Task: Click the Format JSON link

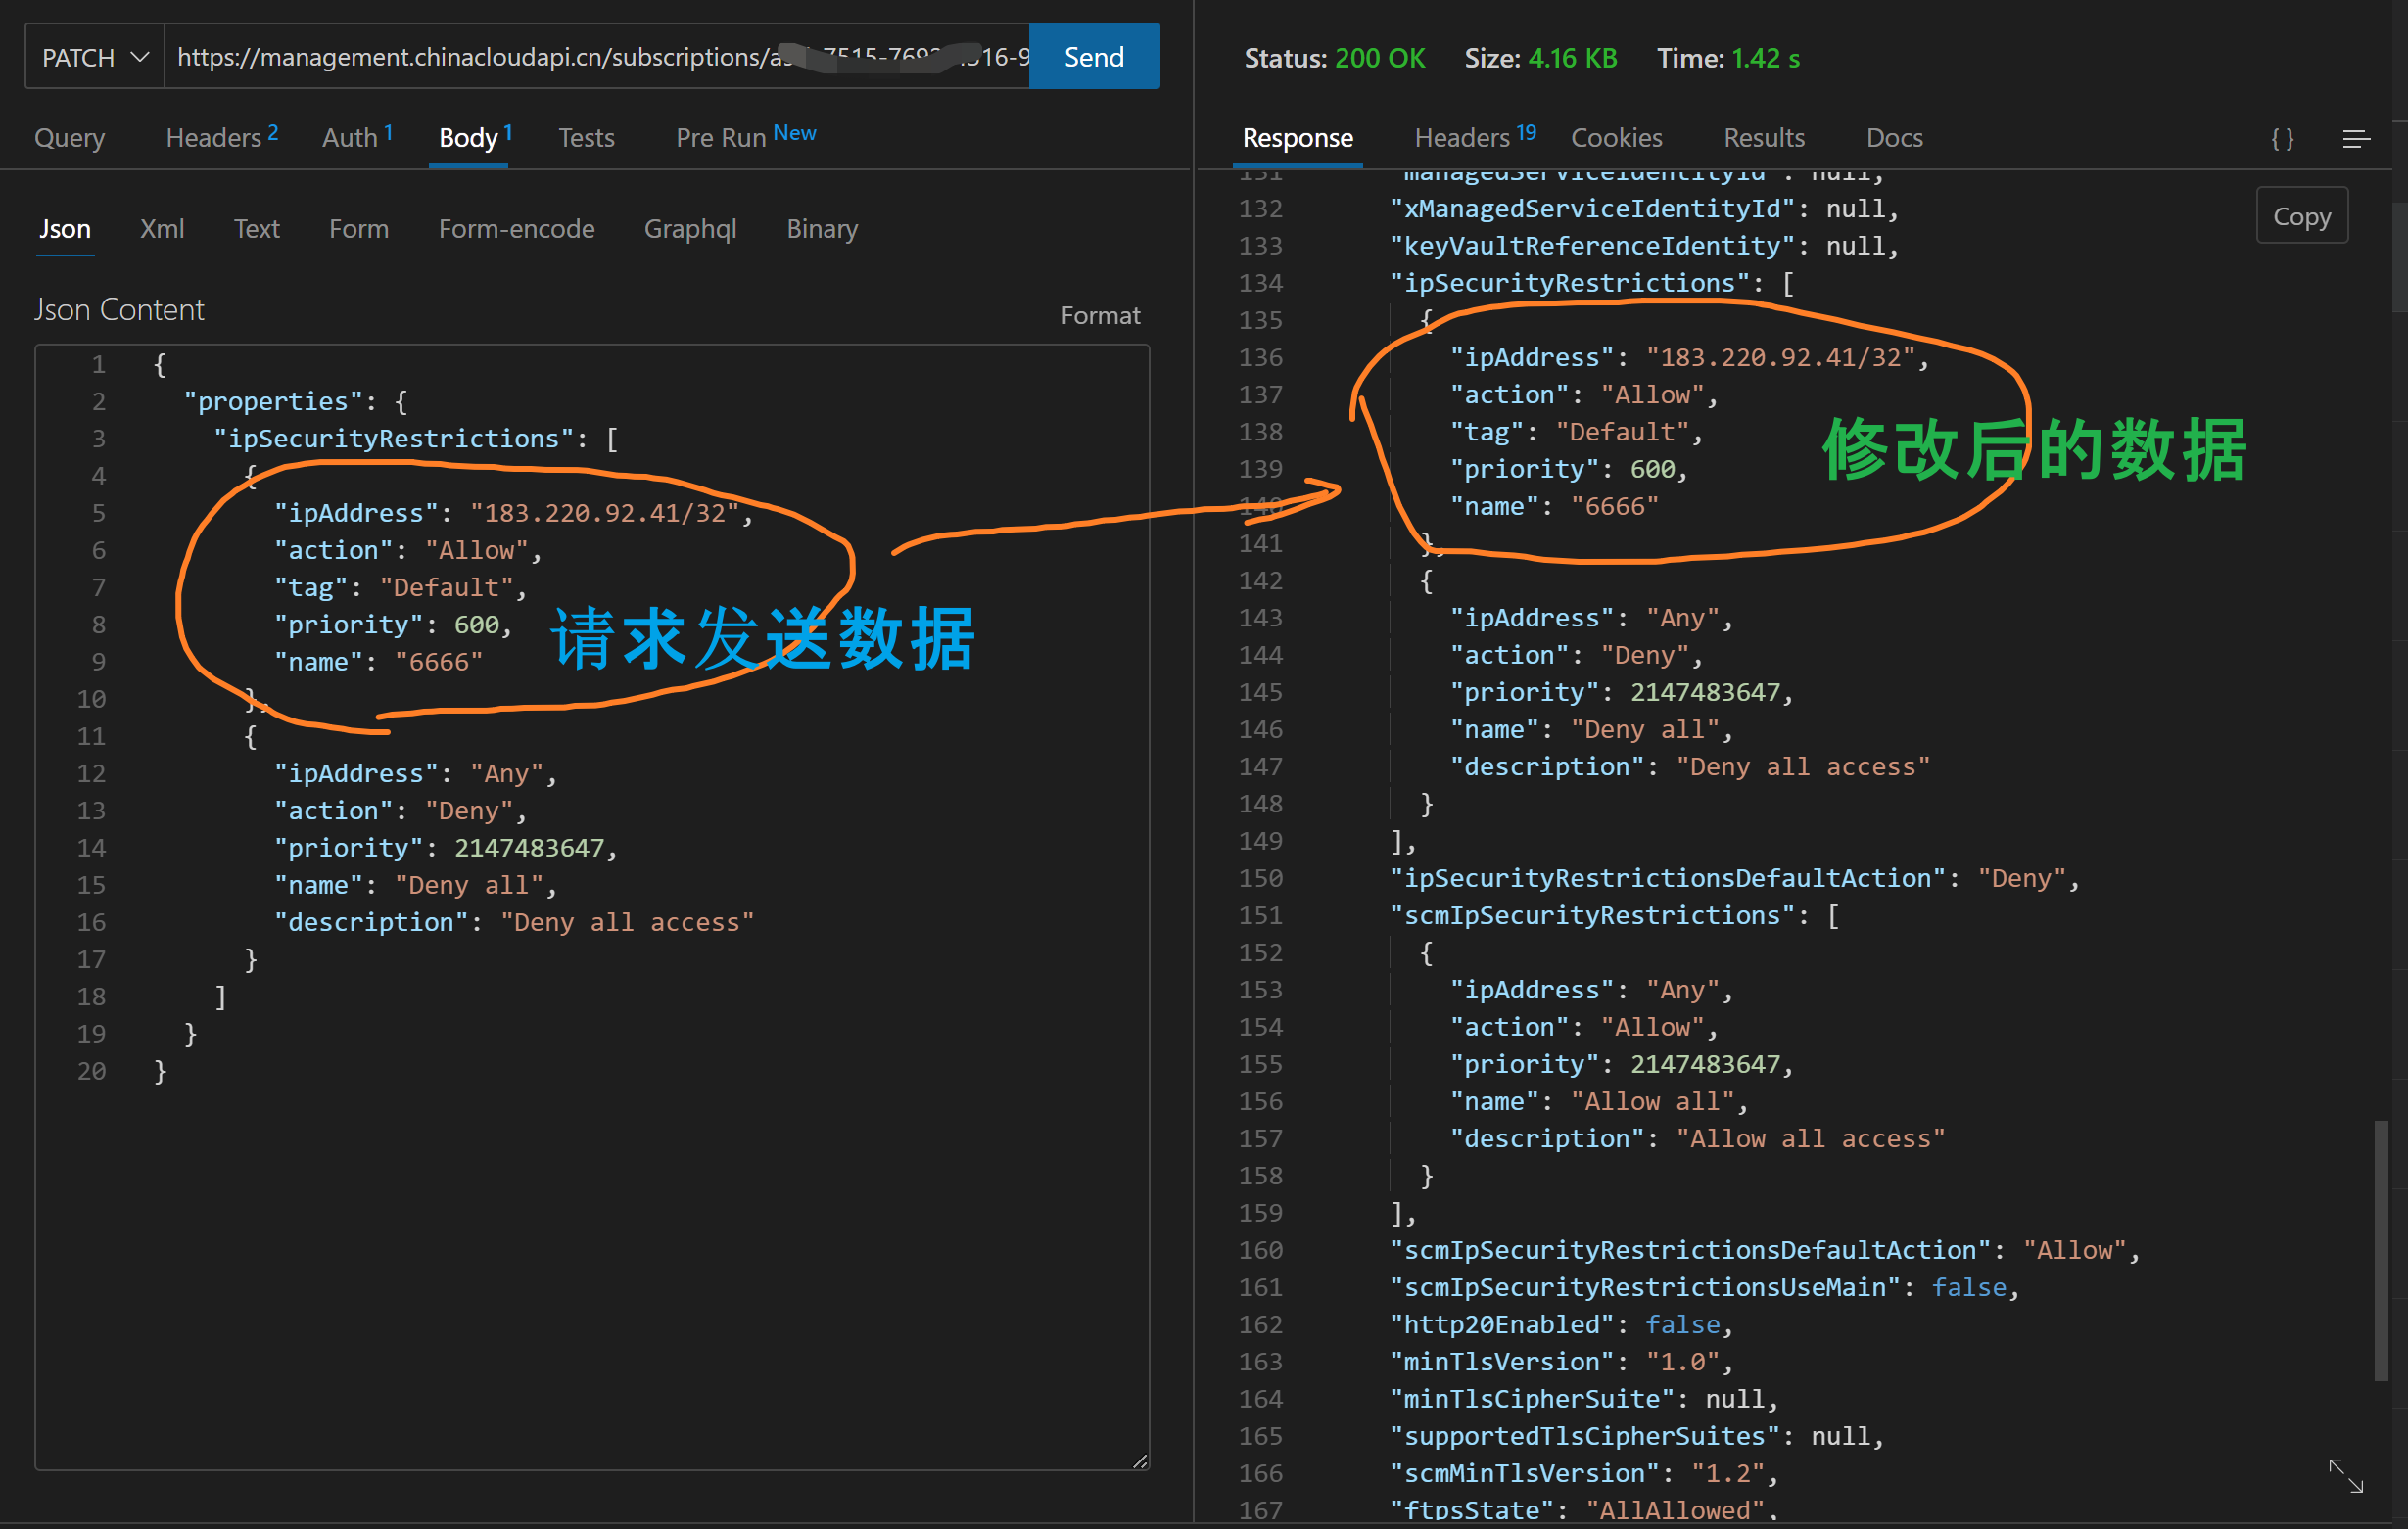Action: pyautogui.click(x=1099, y=316)
